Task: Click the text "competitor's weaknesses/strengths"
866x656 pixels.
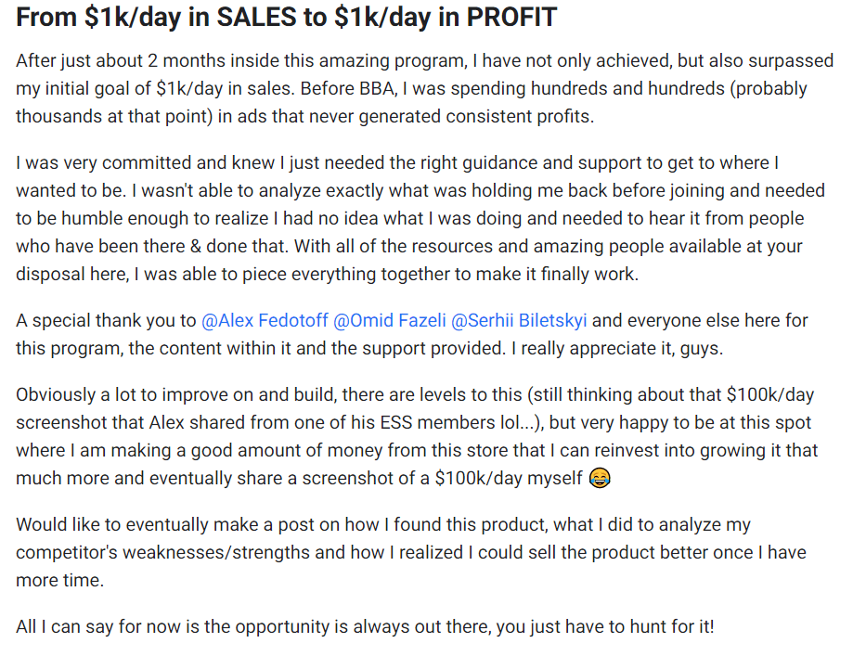Action: click(162, 553)
